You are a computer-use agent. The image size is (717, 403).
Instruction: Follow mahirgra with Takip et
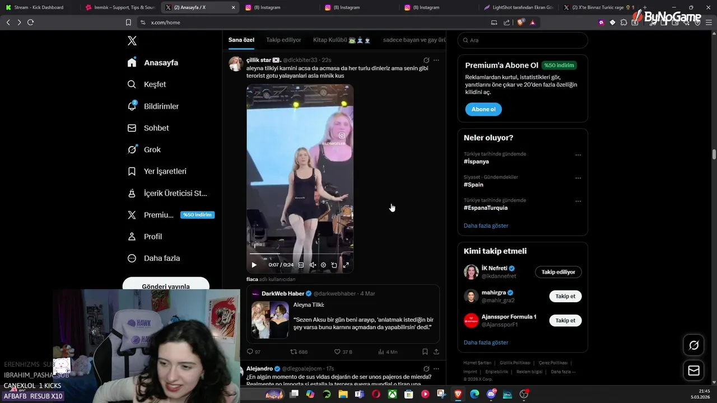pyautogui.click(x=565, y=296)
